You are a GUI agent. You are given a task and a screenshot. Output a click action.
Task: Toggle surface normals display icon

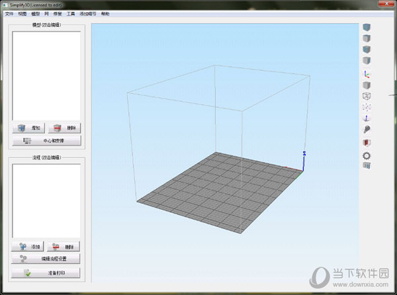(x=367, y=118)
